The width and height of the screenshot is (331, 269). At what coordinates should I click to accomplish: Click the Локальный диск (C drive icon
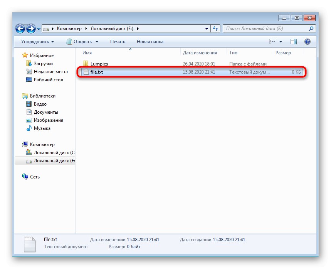(x=29, y=152)
